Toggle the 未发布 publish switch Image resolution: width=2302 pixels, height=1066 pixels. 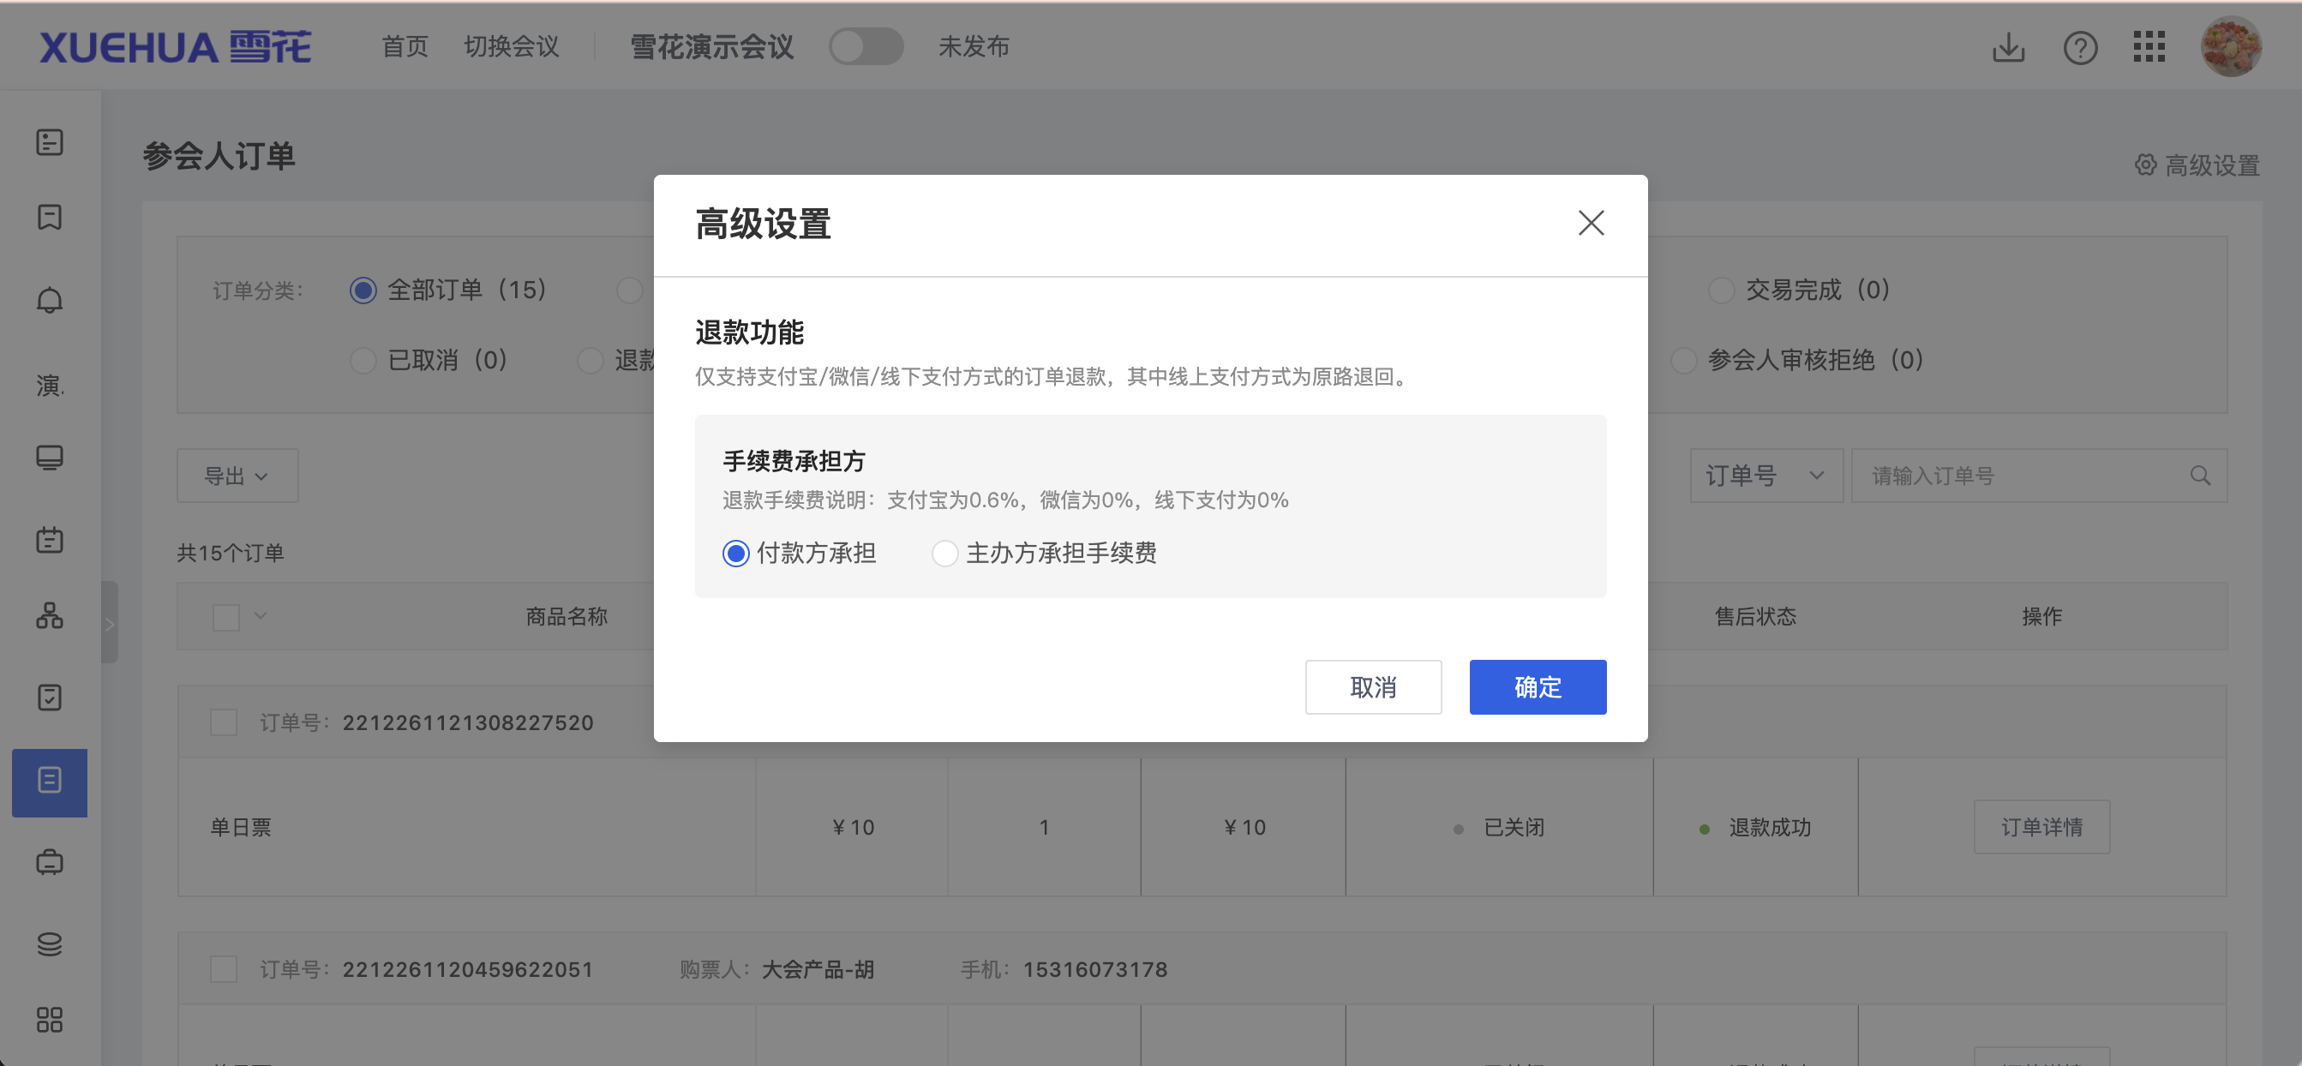click(865, 46)
